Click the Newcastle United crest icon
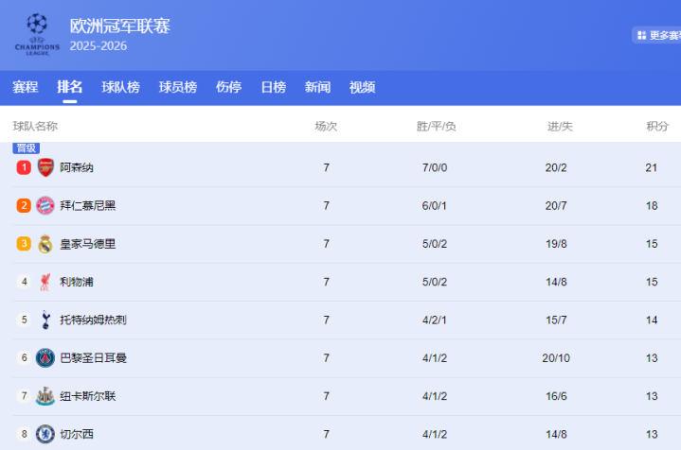Image resolution: width=681 pixels, height=450 pixels. coord(45,396)
